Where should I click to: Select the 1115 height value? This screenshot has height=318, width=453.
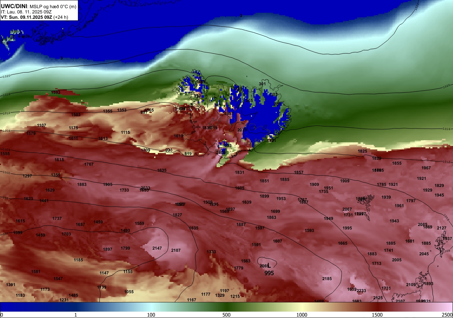pyautogui.click(x=125, y=132)
